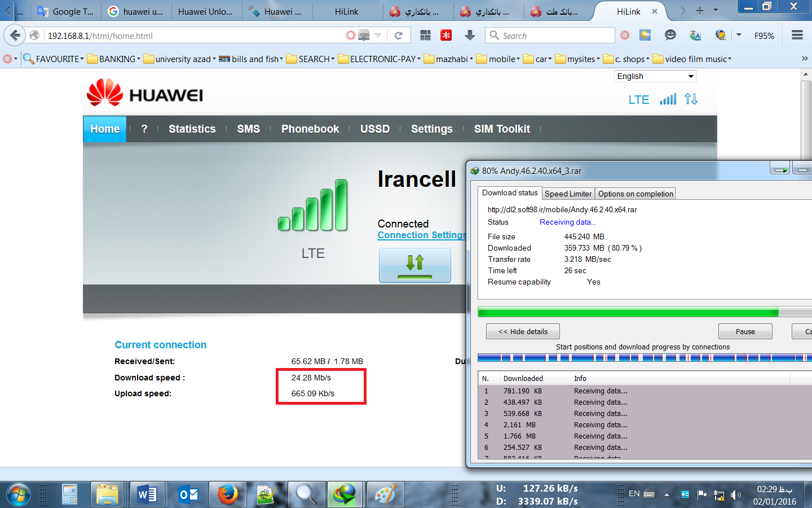Open the Firefox downloads arrow icon
Viewport: 812px width, 508px height.
point(470,36)
